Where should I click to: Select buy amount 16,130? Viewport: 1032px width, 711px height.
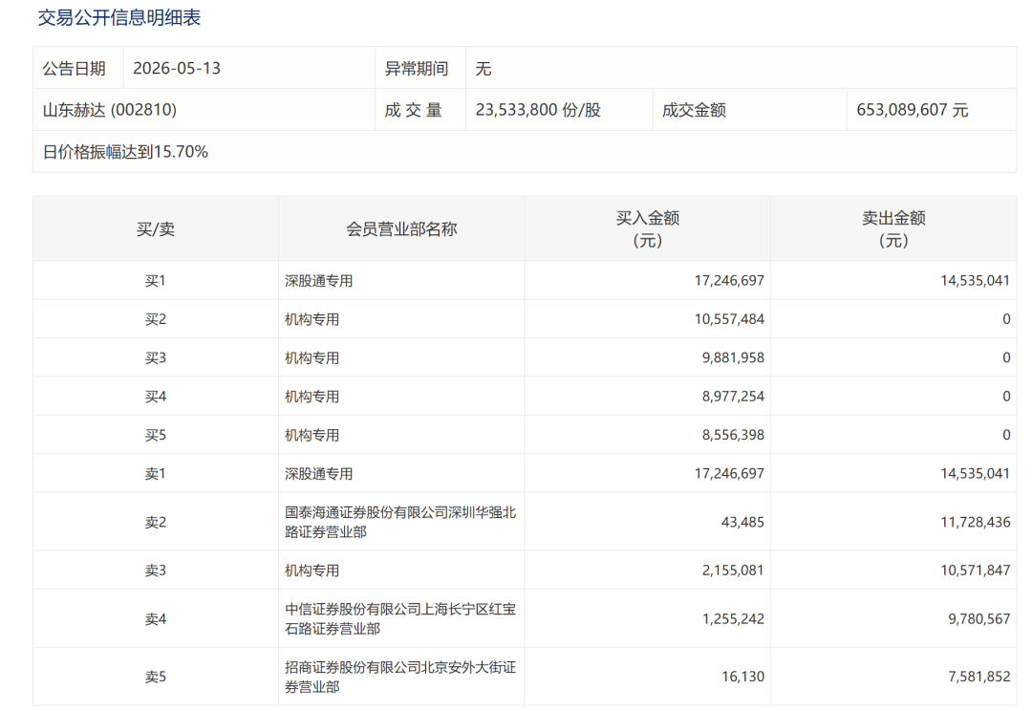[x=742, y=677]
